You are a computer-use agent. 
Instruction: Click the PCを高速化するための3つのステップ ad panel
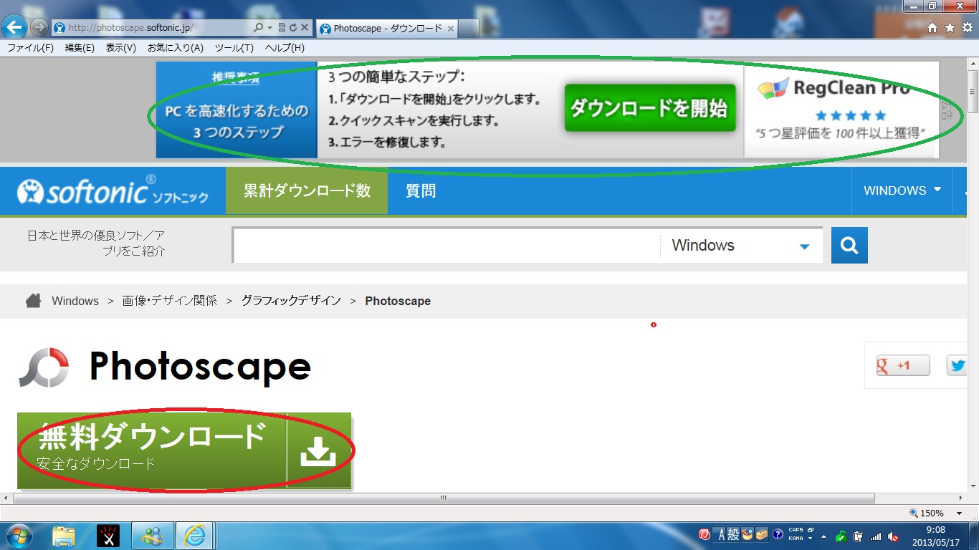[237, 110]
